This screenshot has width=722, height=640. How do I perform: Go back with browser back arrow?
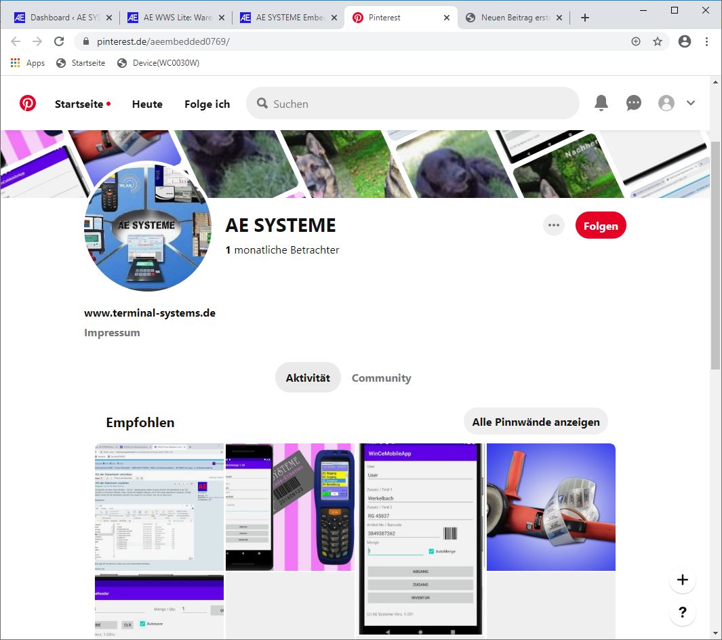coord(16,41)
